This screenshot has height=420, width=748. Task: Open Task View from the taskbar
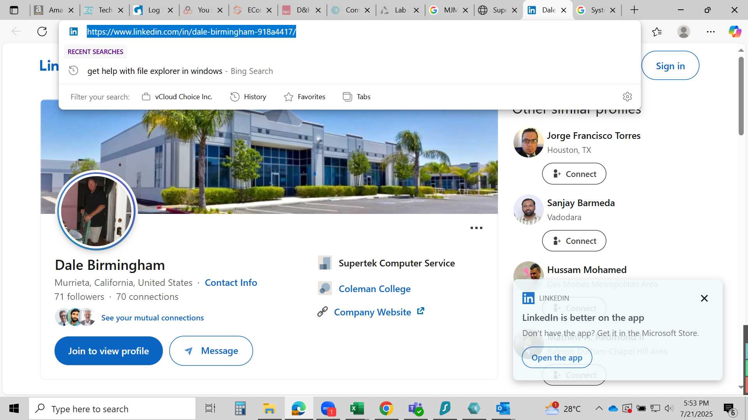[210, 409]
